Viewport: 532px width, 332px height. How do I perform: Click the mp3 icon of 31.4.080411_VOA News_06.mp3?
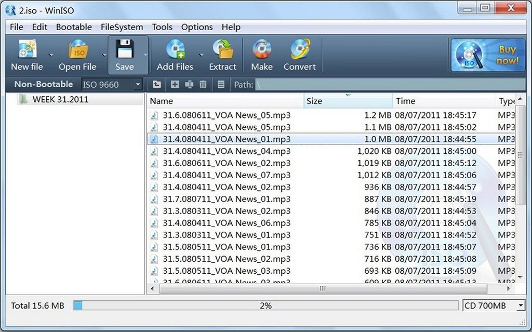(x=154, y=223)
